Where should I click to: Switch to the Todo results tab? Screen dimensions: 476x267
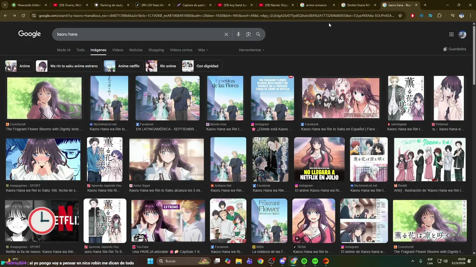click(80, 50)
